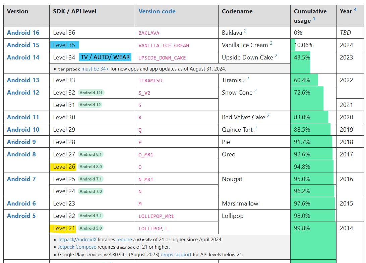The width and height of the screenshot is (366, 263).
Task: Click the 99.8% cumulative usage bar
Action: coord(313,241)
